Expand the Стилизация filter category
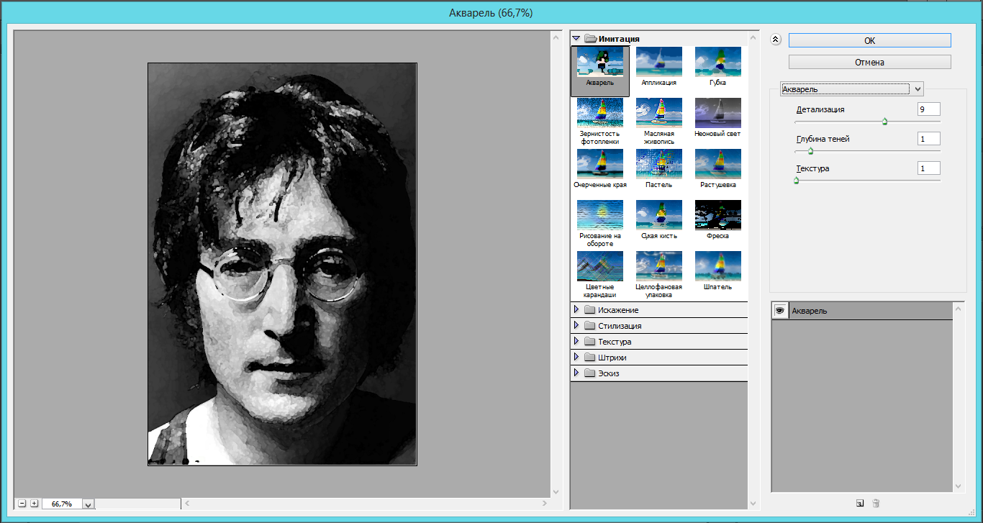 pyautogui.click(x=576, y=326)
